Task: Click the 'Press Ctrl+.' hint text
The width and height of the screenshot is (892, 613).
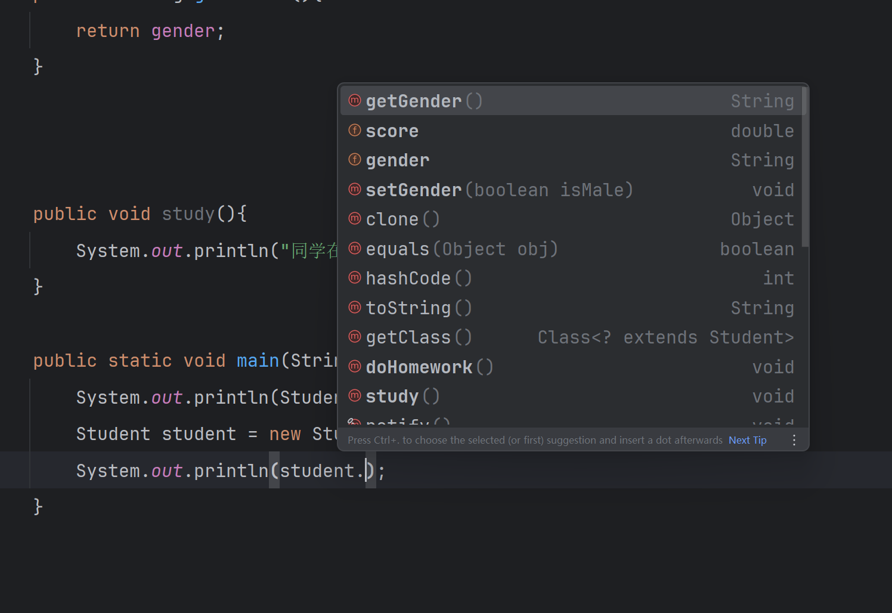Action: (535, 440)
